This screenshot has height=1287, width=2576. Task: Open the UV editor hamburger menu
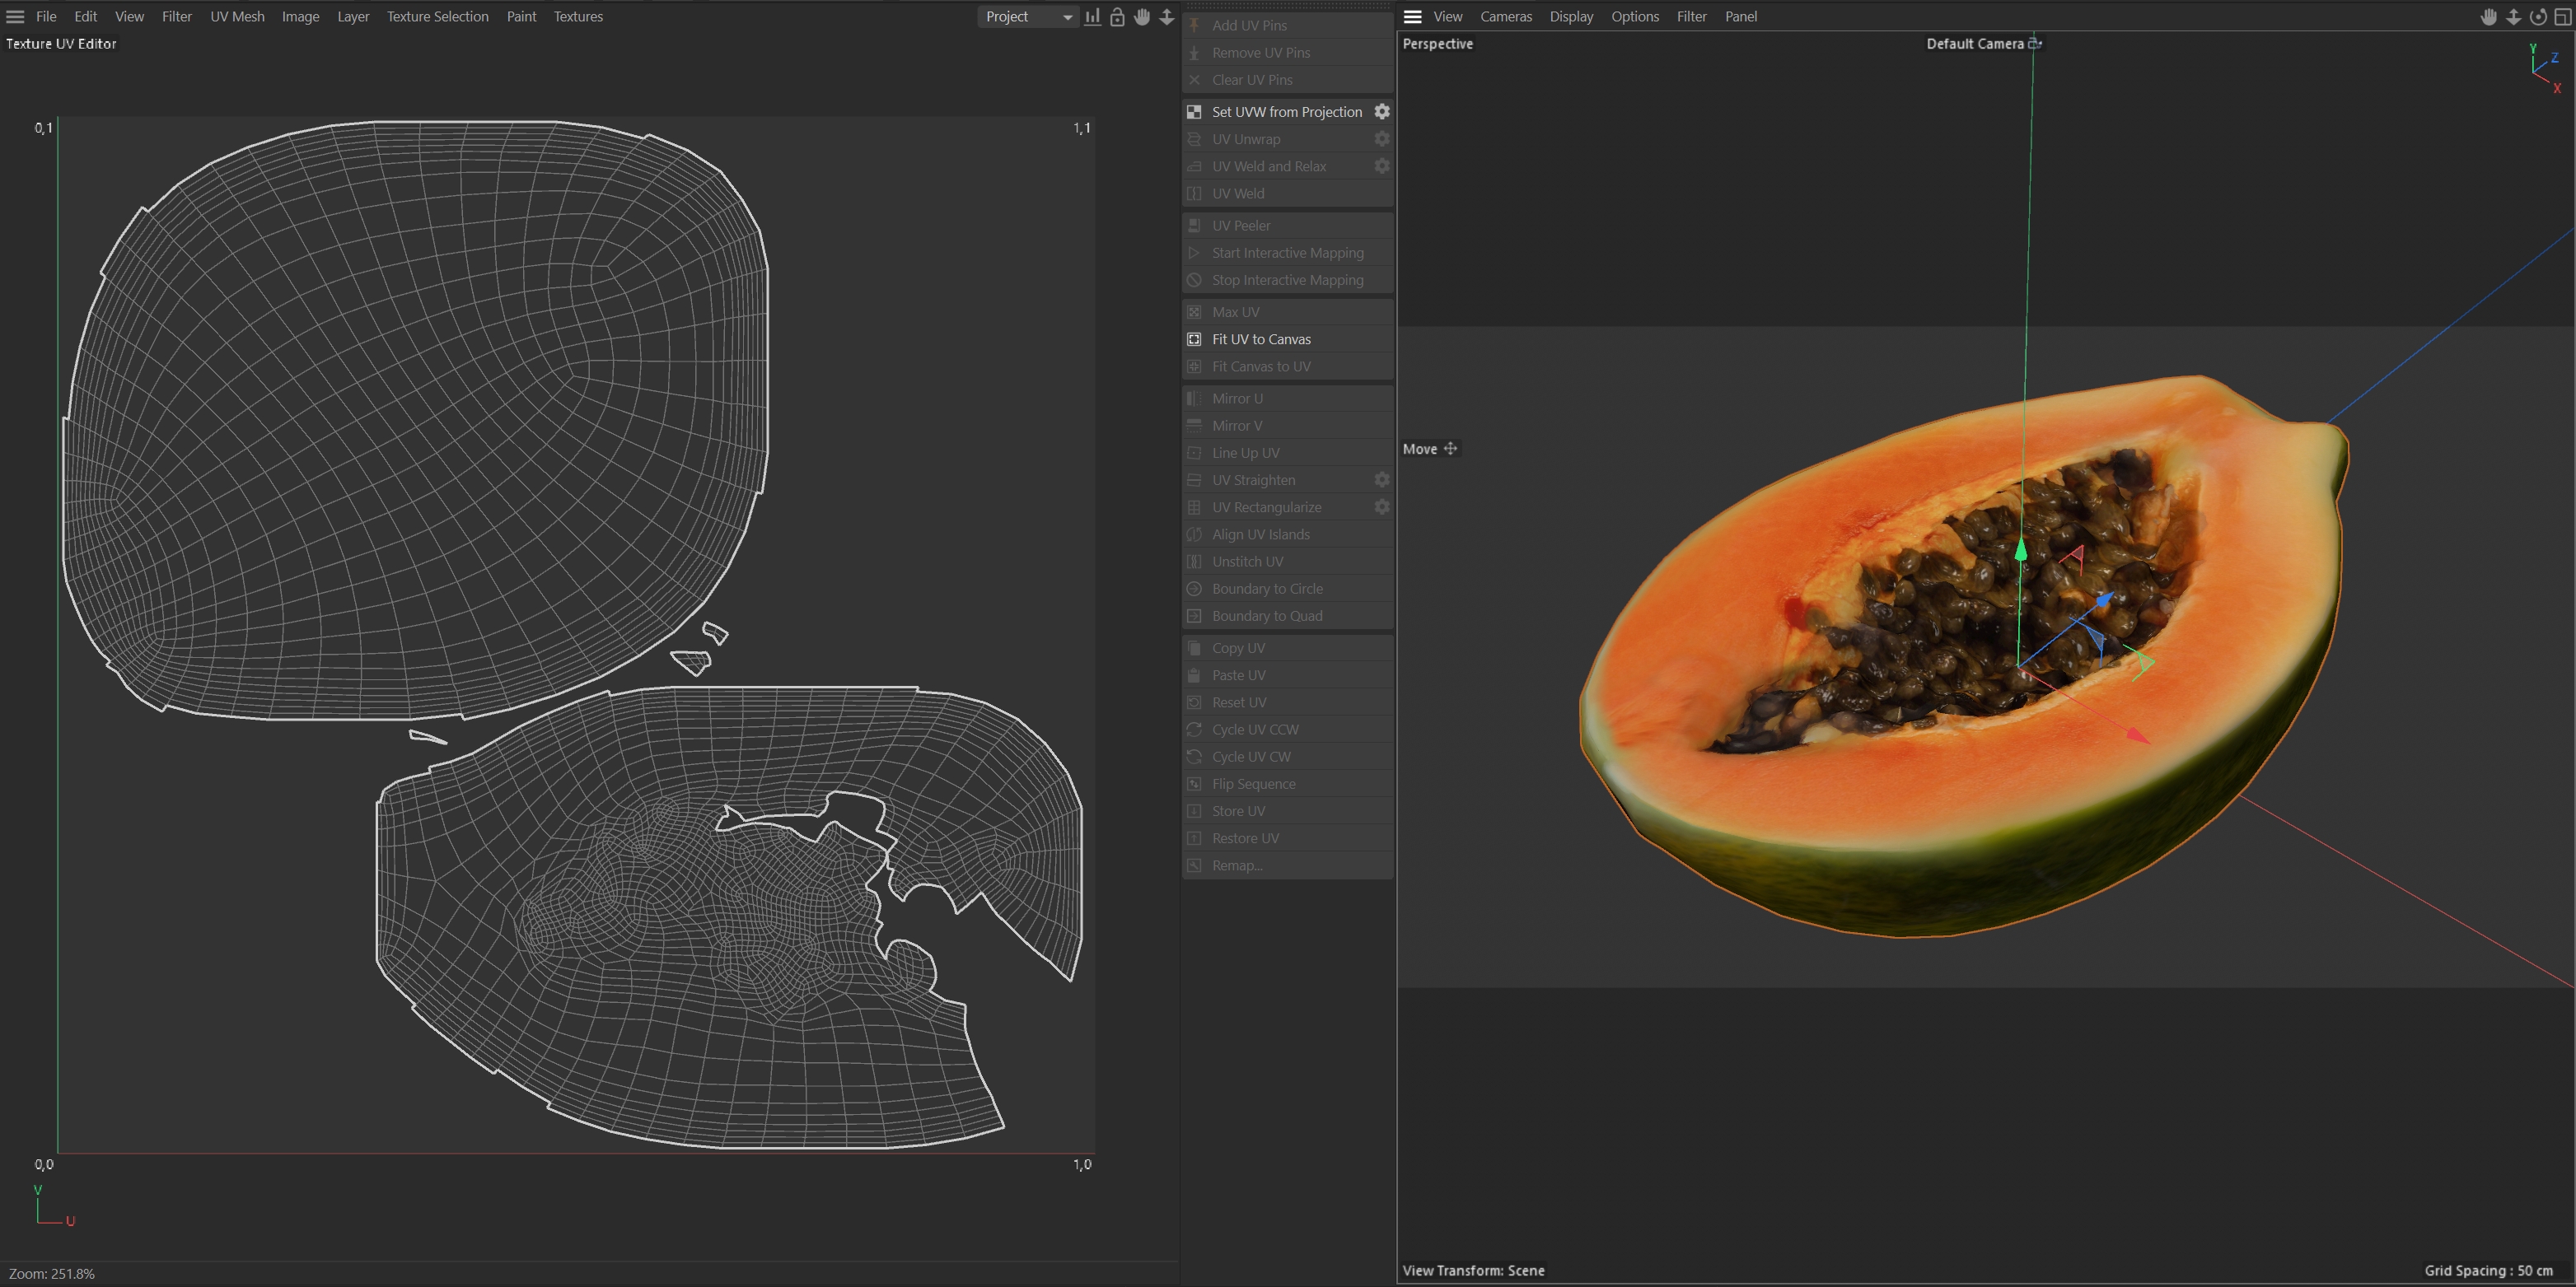[15, 17]
